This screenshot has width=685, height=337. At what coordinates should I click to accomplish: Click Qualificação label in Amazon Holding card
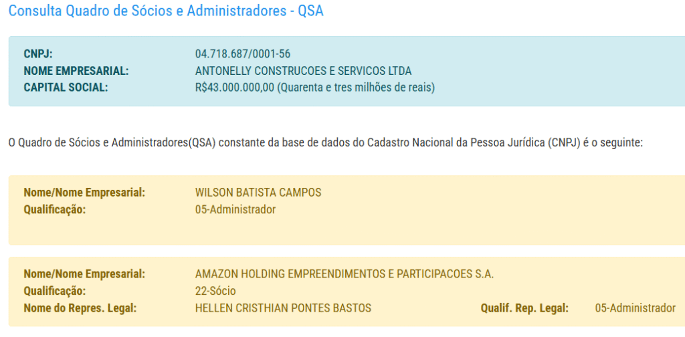pos(55,291)
